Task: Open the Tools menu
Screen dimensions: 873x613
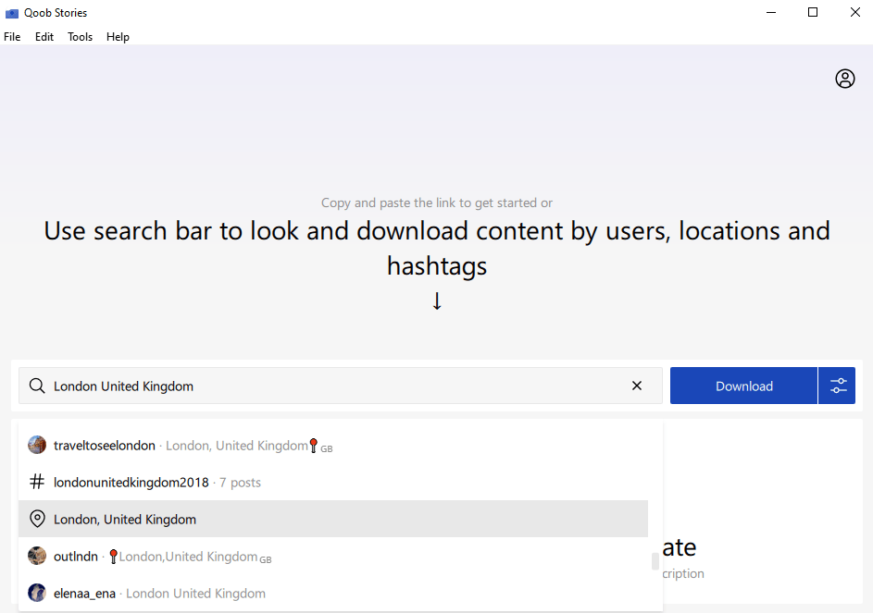Action: point(81,37)
